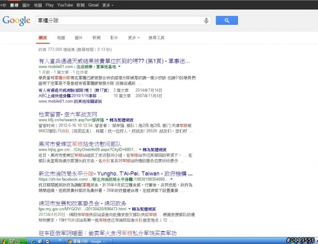Open sublink 有人有遇過天威測驗 第17頁

74,90
